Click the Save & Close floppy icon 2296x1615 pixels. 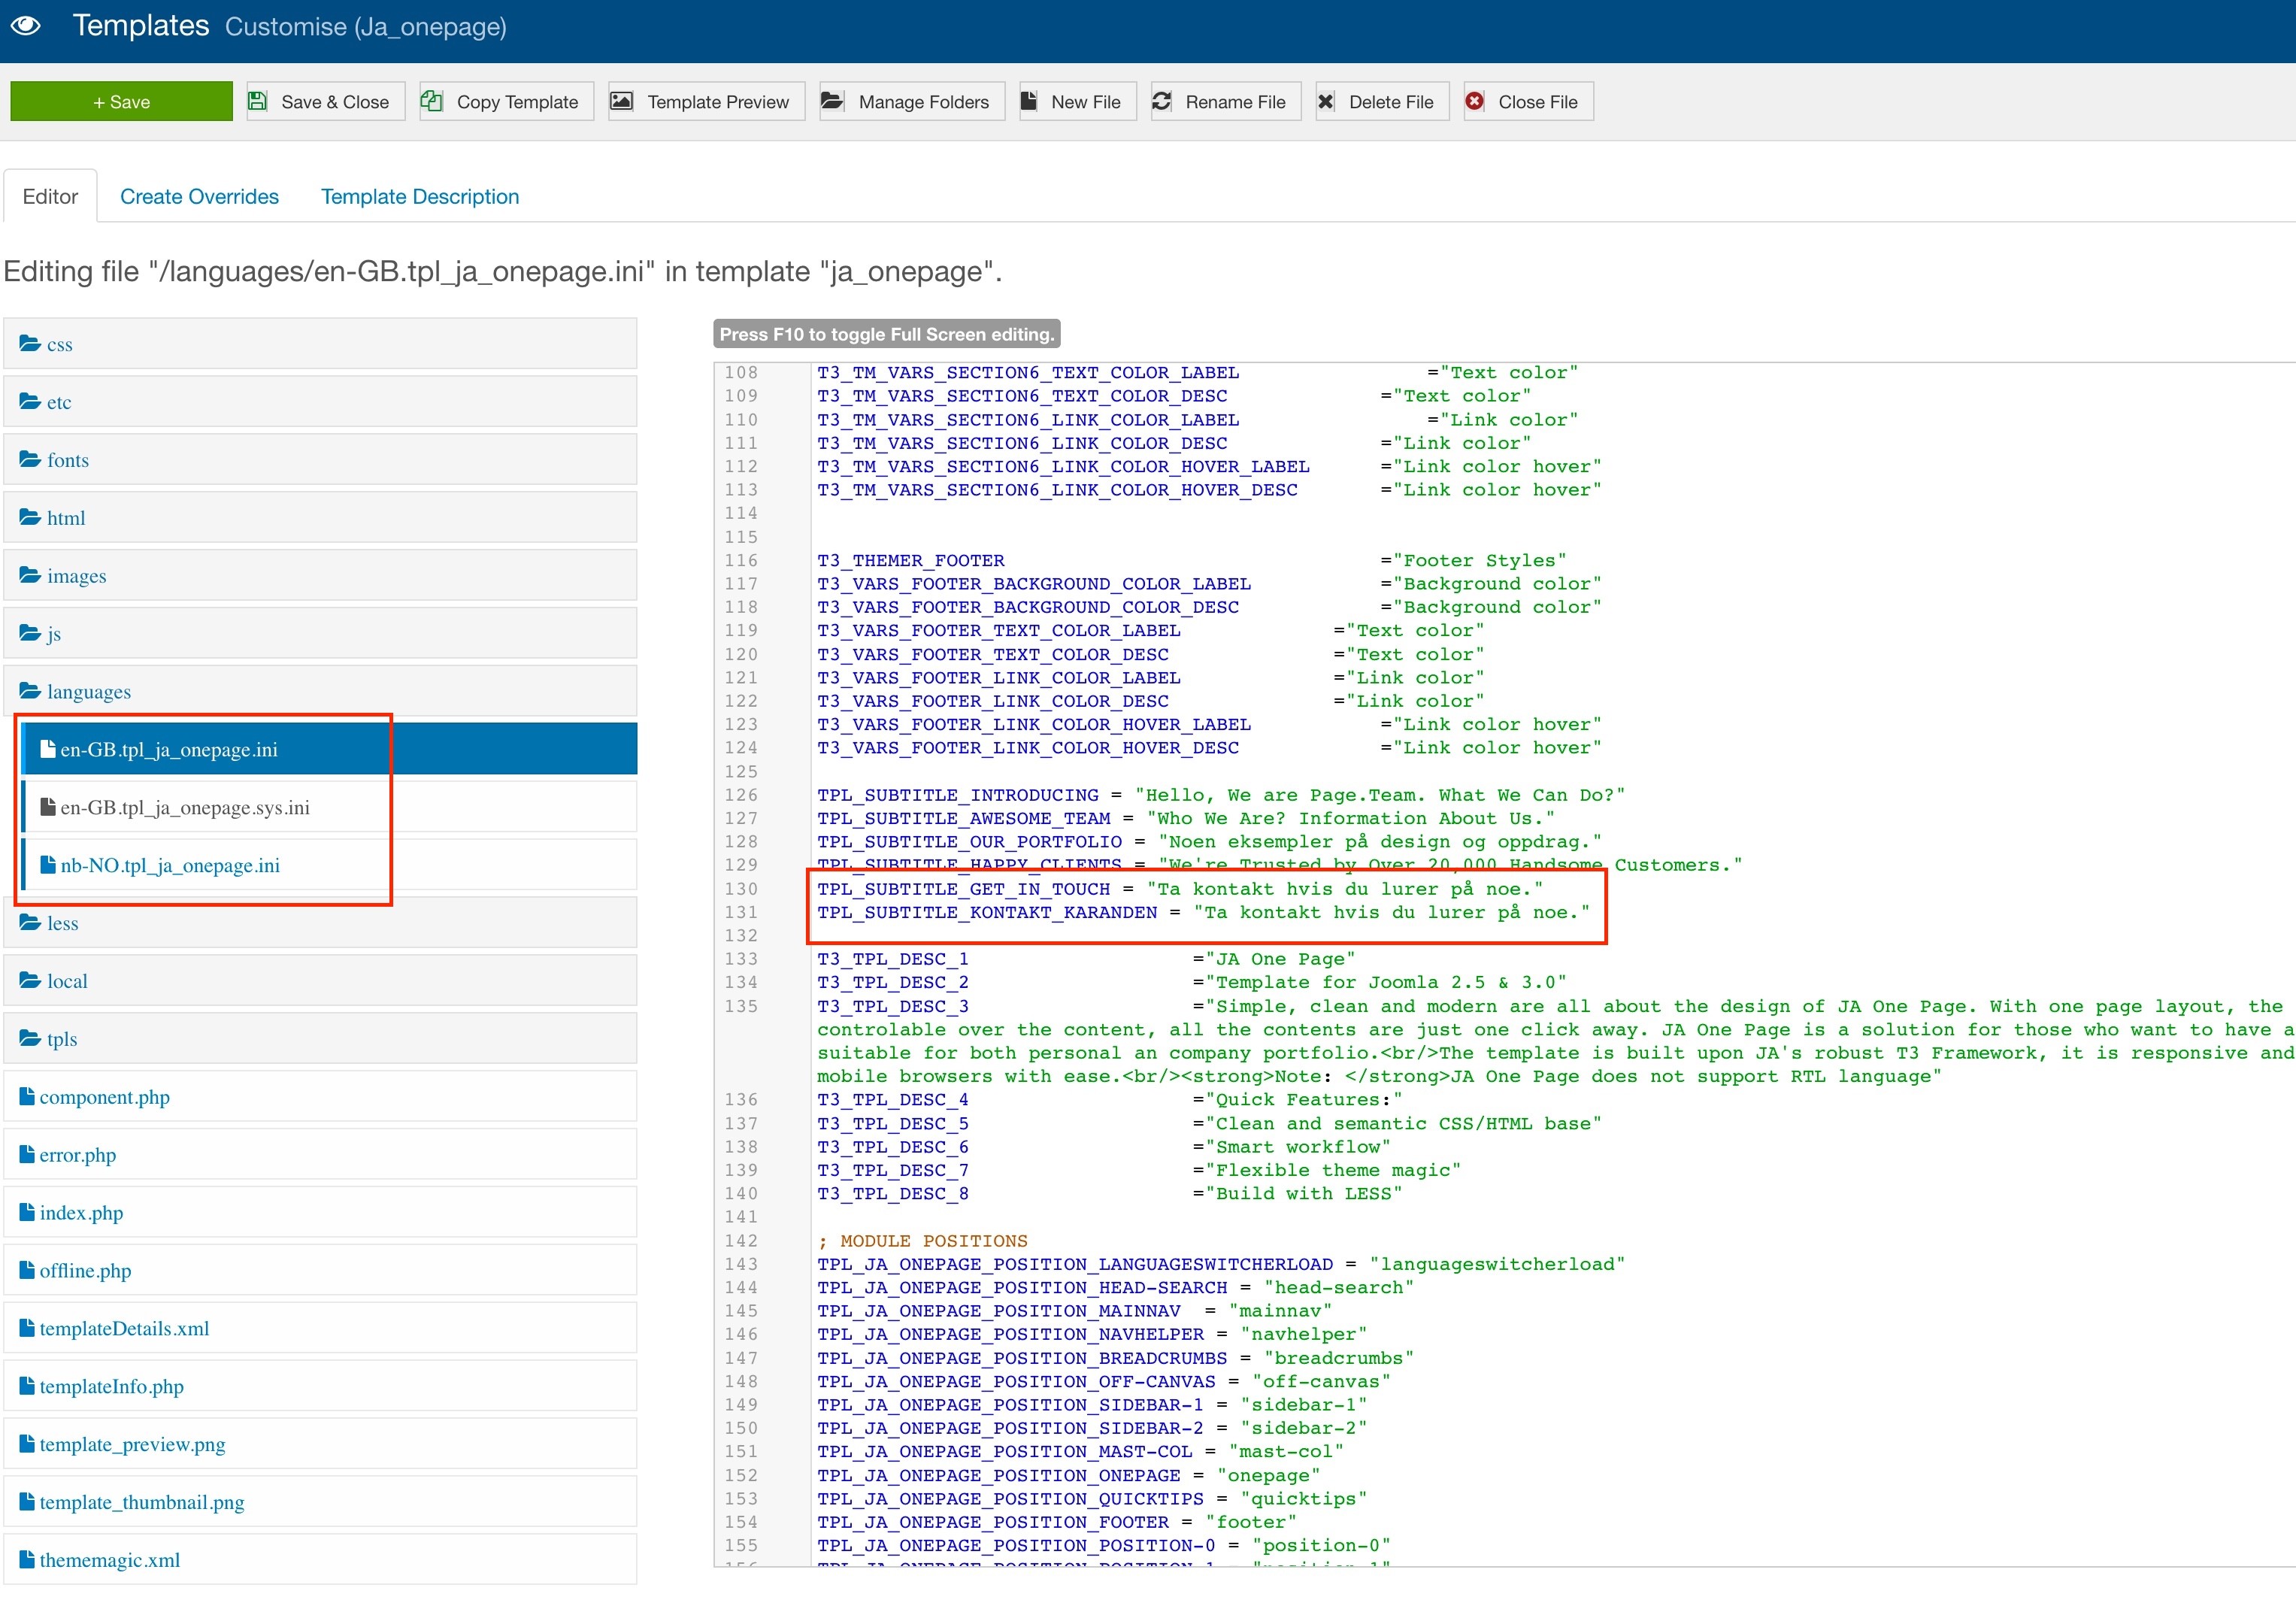258,101
